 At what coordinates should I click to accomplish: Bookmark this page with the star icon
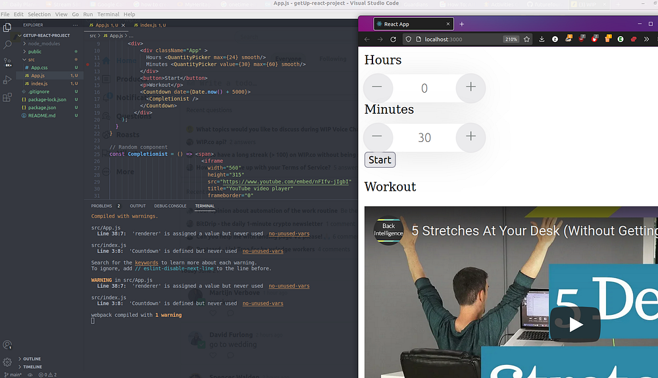526,39
